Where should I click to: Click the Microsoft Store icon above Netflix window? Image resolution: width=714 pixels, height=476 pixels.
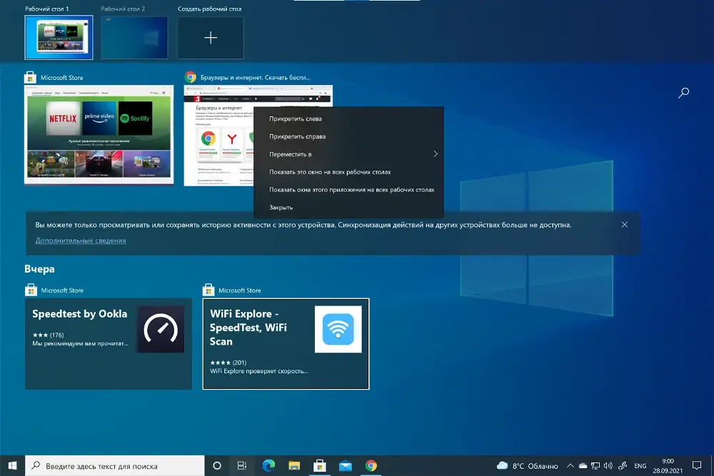[x=31, y=77]
